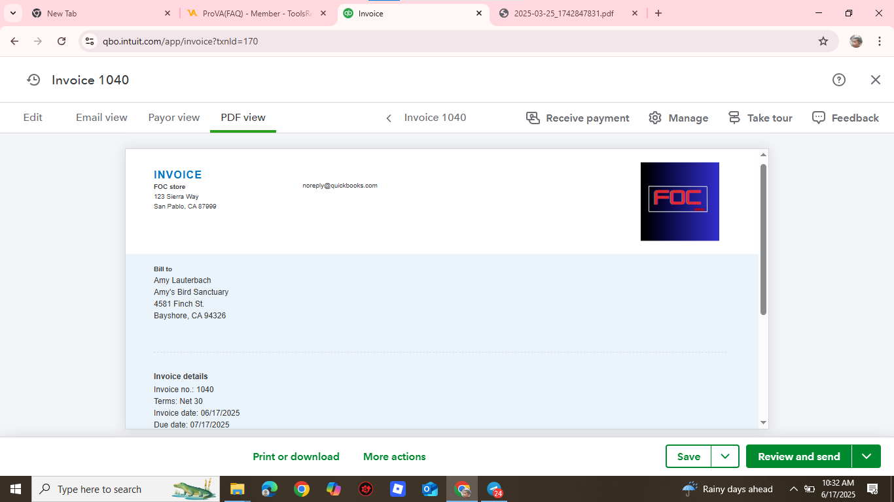Viewport: 894px width, 502px height.
Task: Close the New Tab browser tab
Action: (168, 13)
